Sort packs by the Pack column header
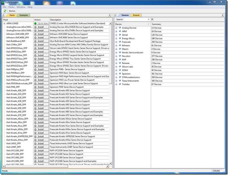 [18, 20]
